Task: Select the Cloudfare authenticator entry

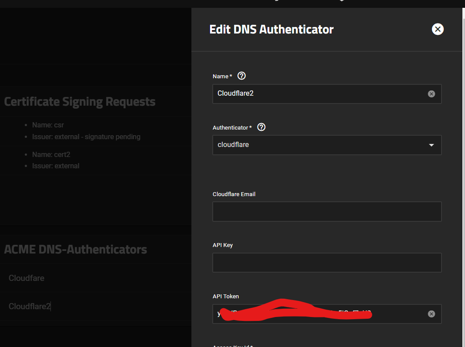Action: (x=26, y=278)
